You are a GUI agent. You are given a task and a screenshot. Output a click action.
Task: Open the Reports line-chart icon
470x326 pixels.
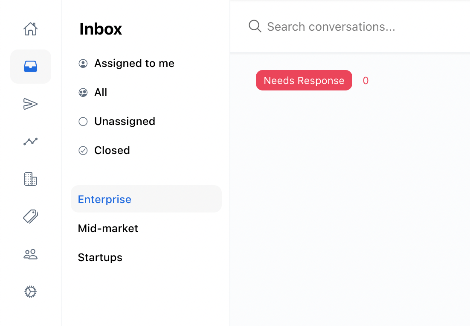coord(31,142)
